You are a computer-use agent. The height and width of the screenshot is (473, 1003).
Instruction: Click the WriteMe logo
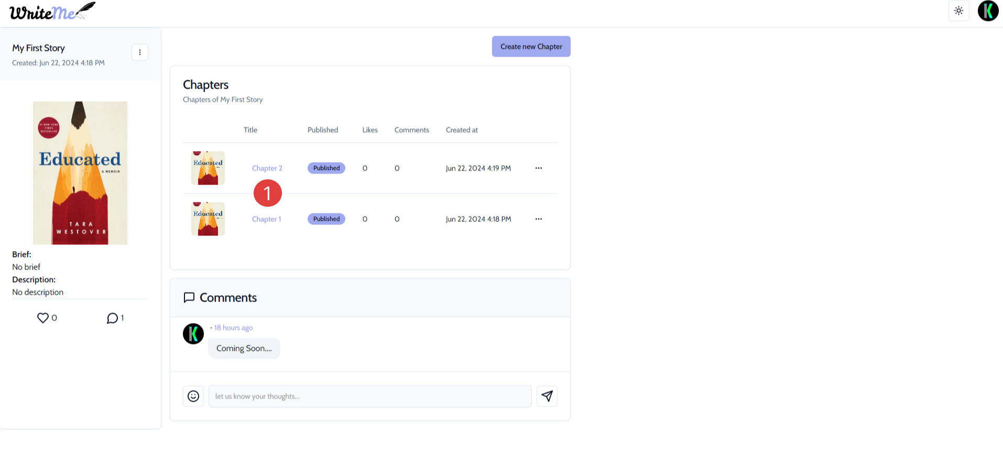point(52,12)
